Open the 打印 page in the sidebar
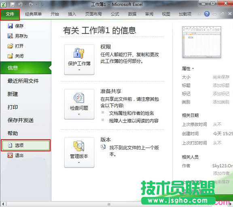Screen dimensions: 233x207 13,107
